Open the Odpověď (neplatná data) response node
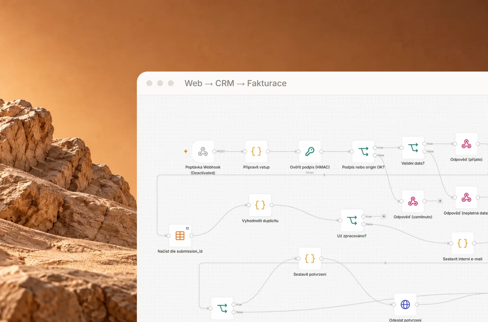 click(x=466, y=197)
